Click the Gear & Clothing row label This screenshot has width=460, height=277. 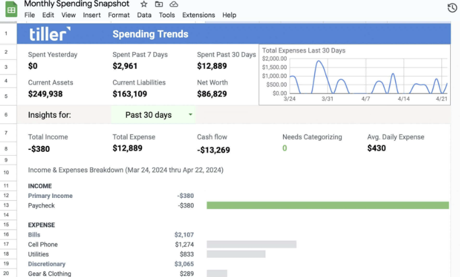click(x=50, y=274)
